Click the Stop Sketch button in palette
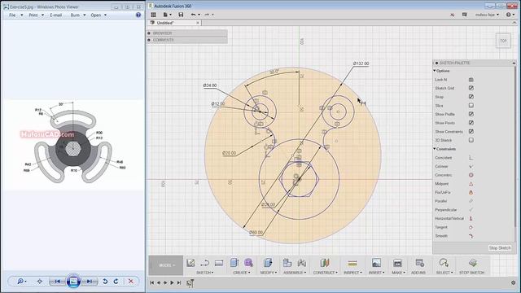Screen dimensions: 521x293 coord(499,247)
